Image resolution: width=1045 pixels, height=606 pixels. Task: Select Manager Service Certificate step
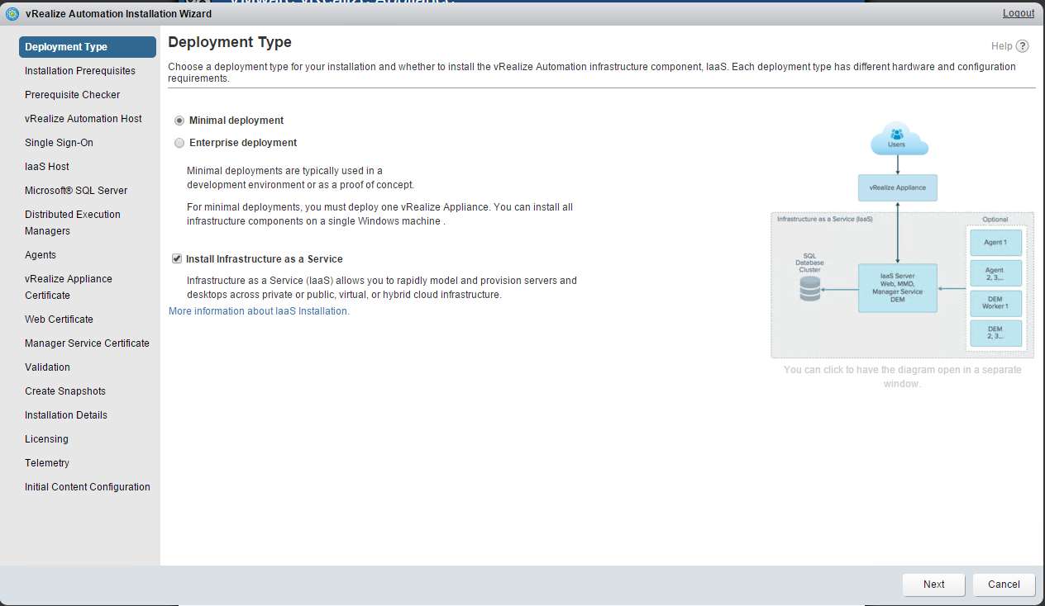pos(88,343)
